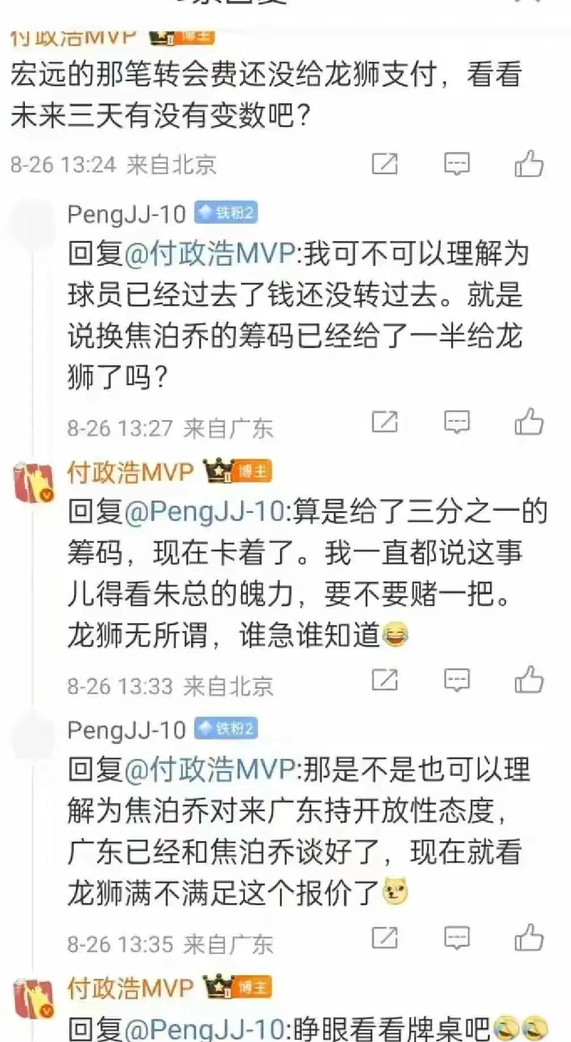This screenshot has width=571, height=1042.
Task: Like 付政浩MVP's 13:33 reply
Action: (x=529, y=680)
